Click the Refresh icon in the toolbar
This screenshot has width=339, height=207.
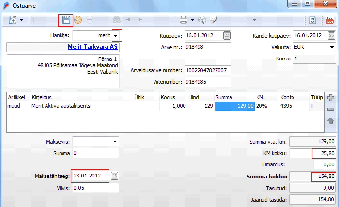point(313,20)
